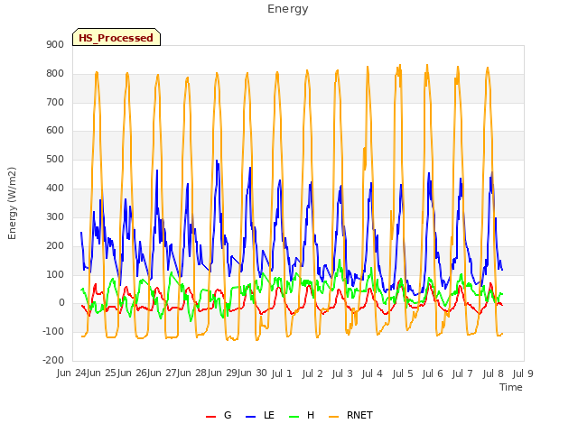The image size is (578, 433).
Task: Click the orange RNET legend color marker
Action: click(333, 417)
